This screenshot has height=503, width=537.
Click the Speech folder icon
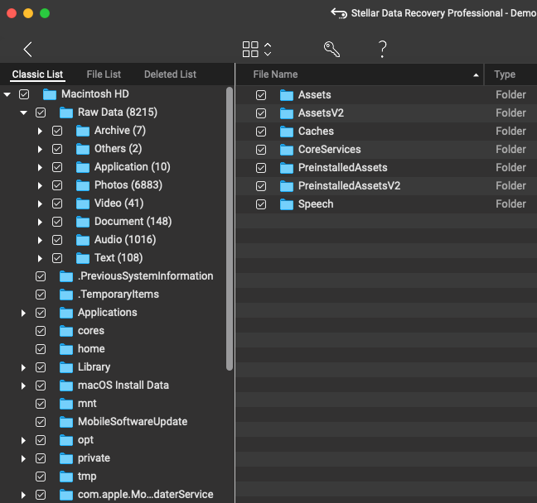287,204
